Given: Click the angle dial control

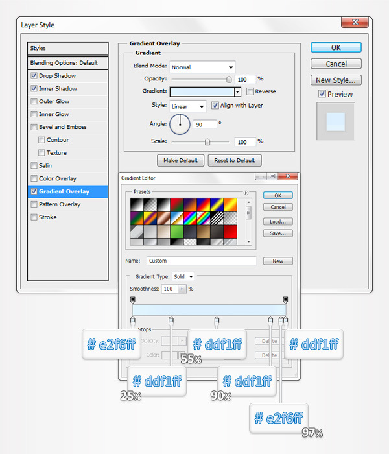Looking at the screenshot, I should [x=180, y=123].
